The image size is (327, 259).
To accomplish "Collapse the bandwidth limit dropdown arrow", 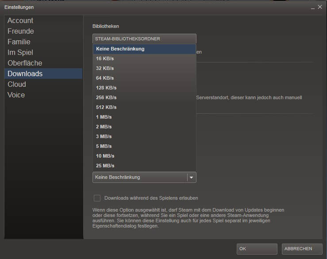I will pos(192,178).
